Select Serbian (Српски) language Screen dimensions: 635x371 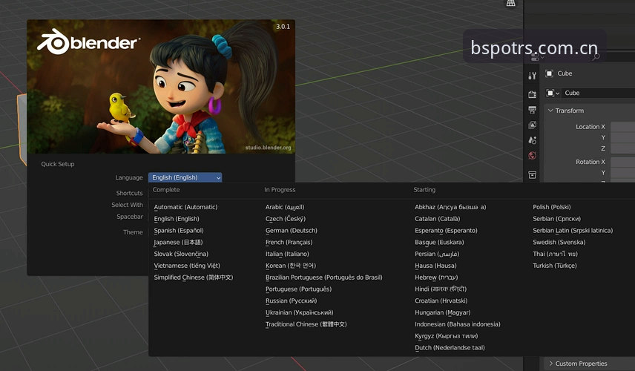coord(556,219)
